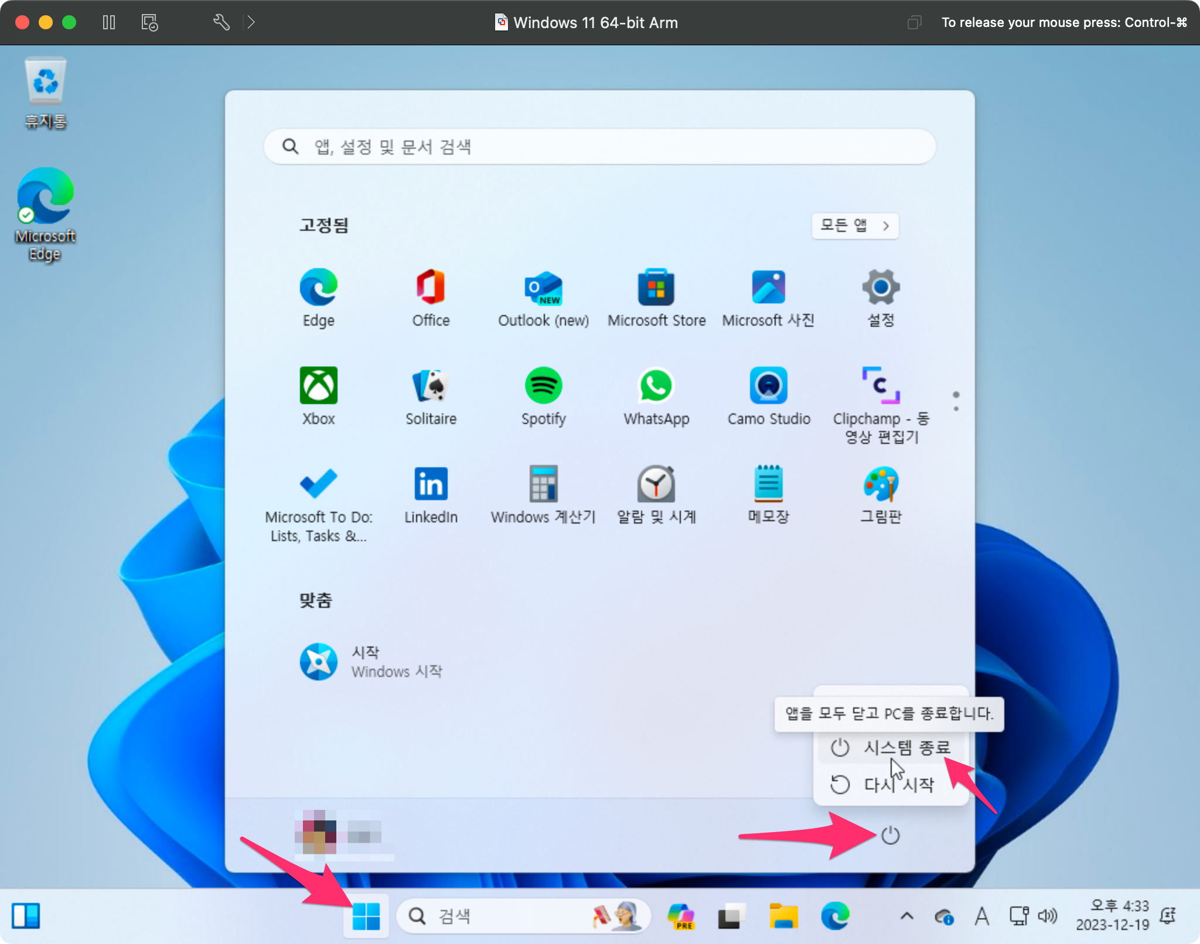Open 그림판 (Paint) app
Viewport: 1200px width, 944px height.
[881, 495]
